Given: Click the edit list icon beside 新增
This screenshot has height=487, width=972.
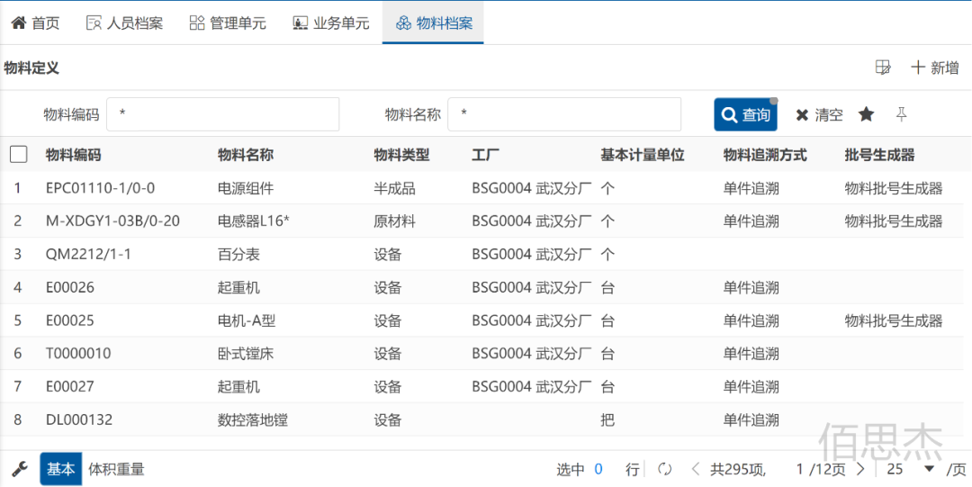Looking at the screenshot, I should pyautogui.click(x=883, y=68).
